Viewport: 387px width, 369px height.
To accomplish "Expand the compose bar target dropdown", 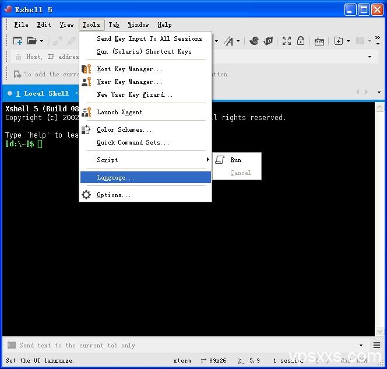I will coord(361,345).
